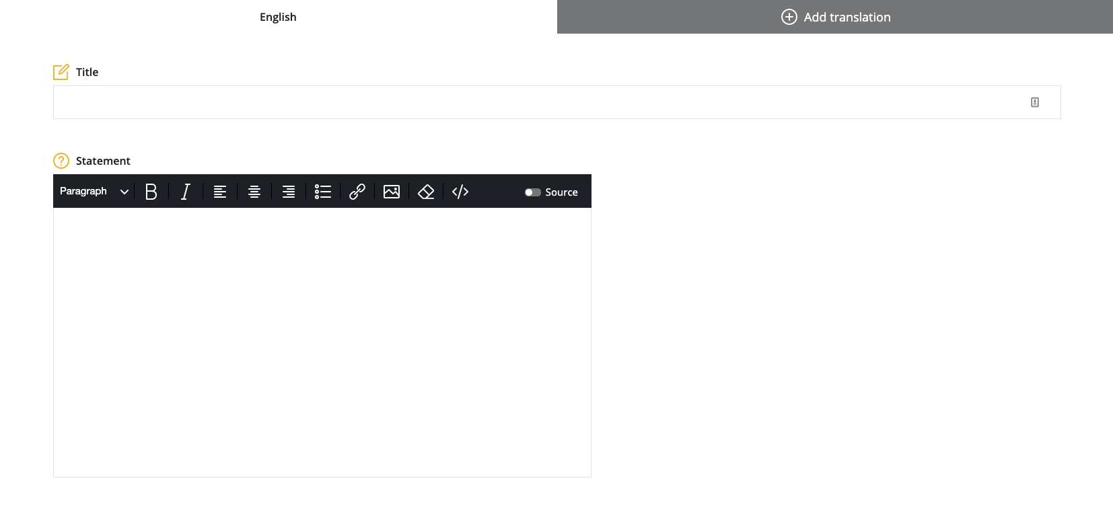Viewport: 1113px width, 530px height.
Task: Open the Paragraph style dropdown
Action: tap(84, 192)
